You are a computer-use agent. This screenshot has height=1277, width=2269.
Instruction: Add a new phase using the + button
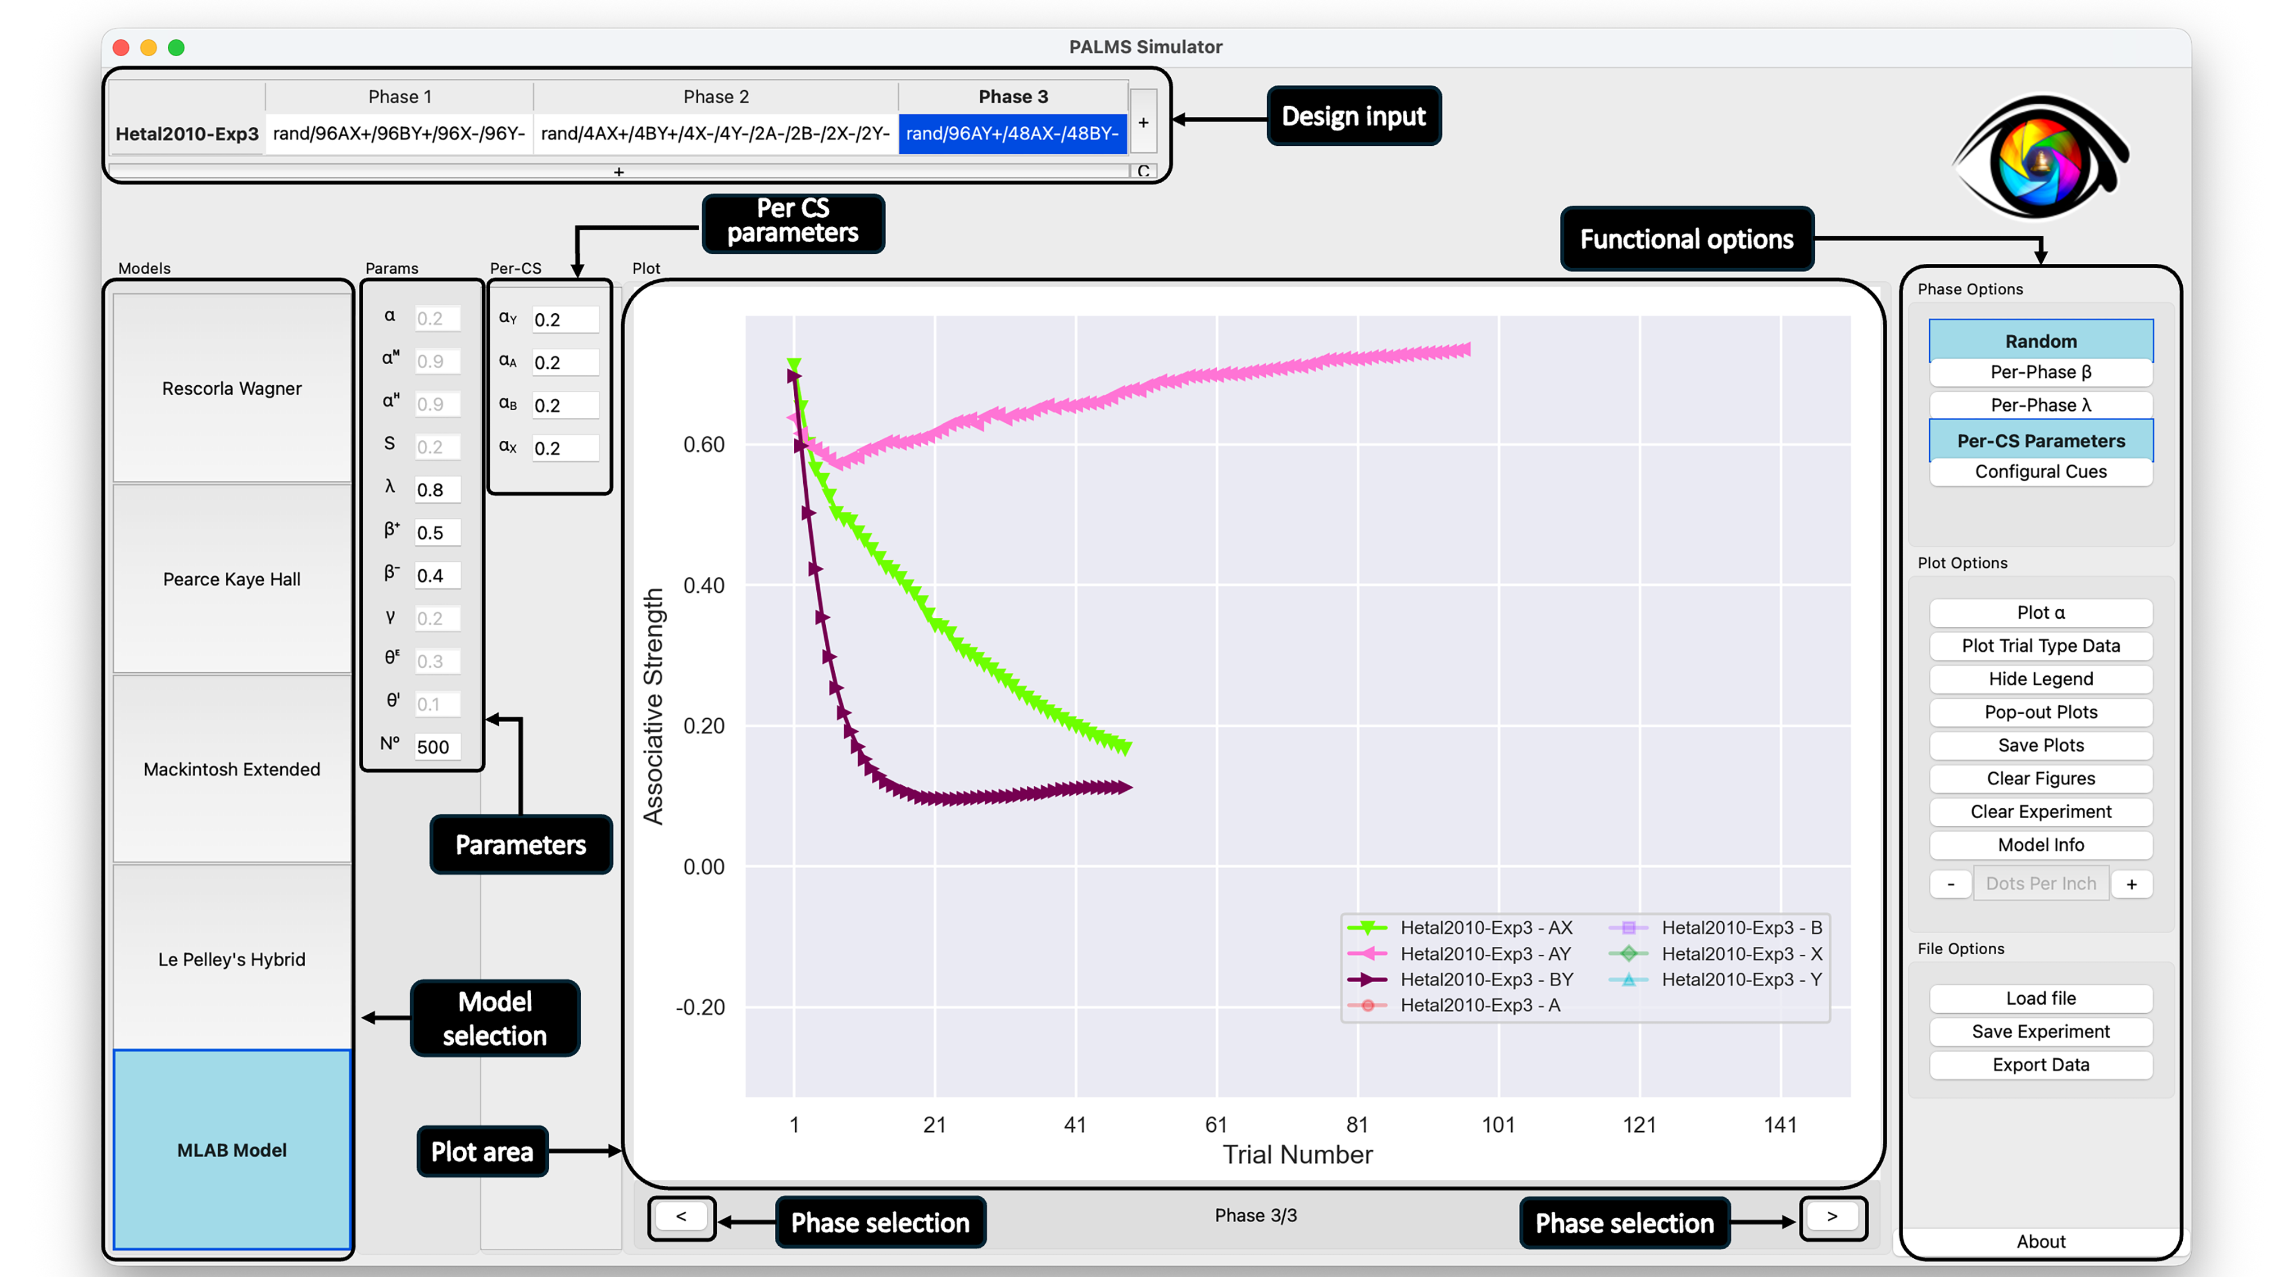tap(1142, 123)
